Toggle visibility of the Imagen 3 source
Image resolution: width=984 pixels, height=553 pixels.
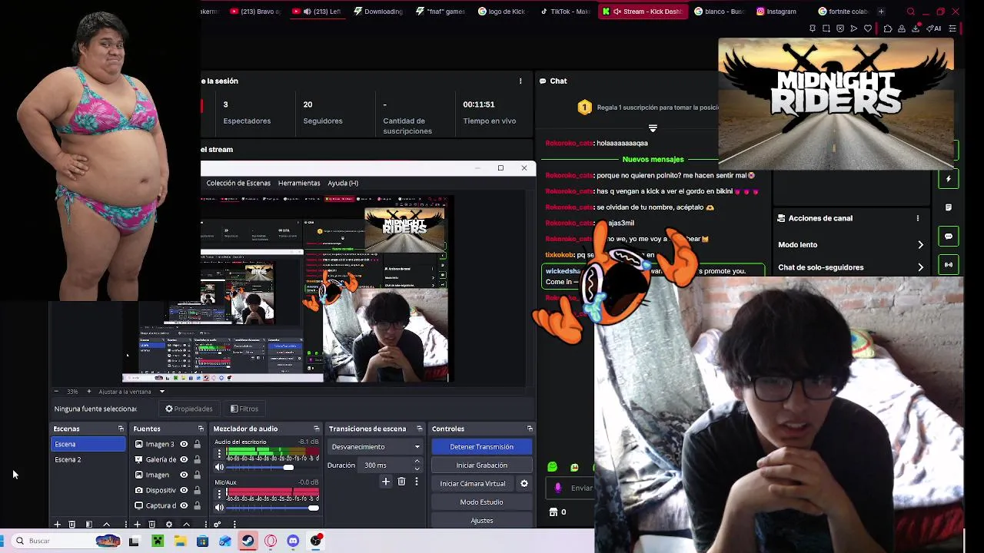point(184,444)
